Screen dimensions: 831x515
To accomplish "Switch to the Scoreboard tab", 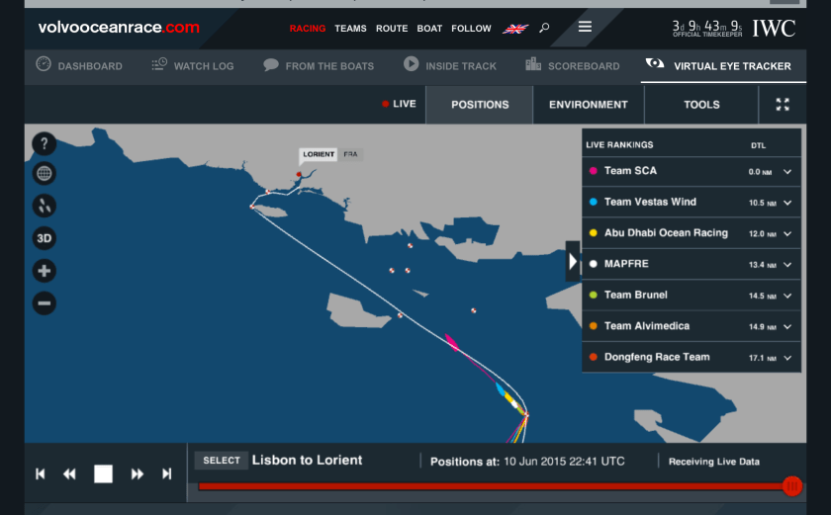I will [x=573, y=65].
